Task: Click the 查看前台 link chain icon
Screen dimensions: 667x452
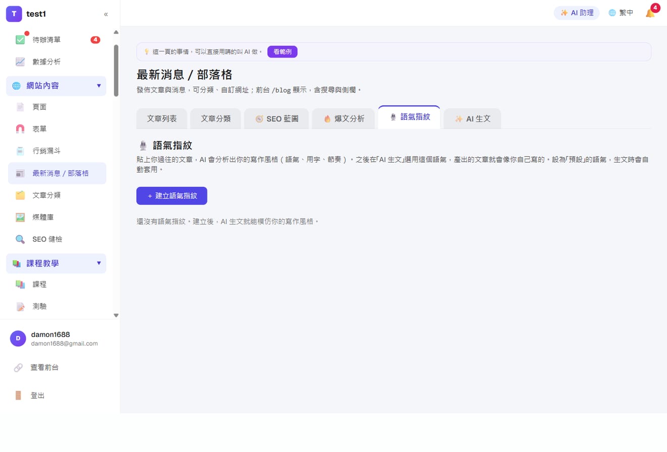Action: click(18, 368)
